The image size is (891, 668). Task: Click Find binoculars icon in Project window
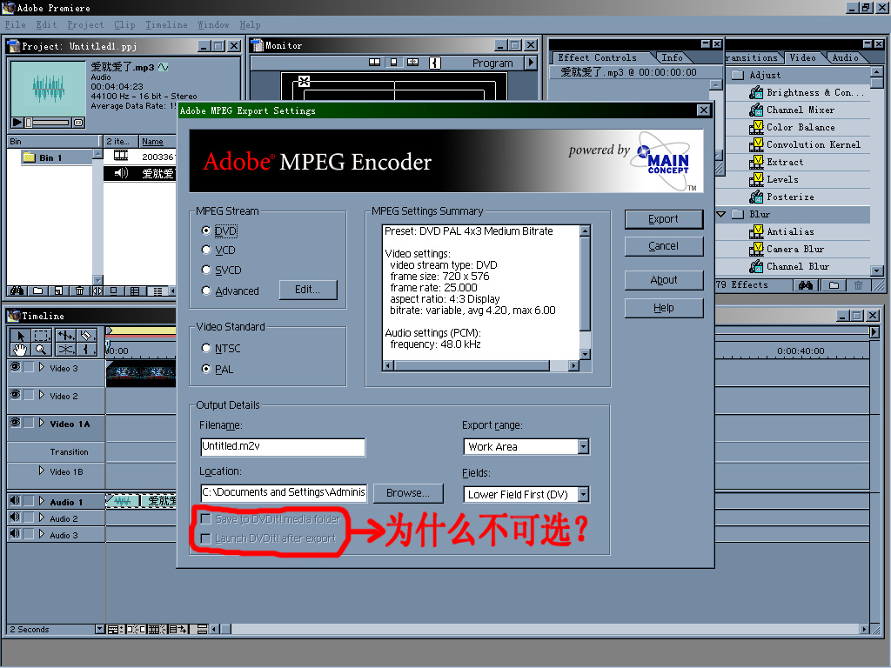pyautogui.click(x=17, y=291)
